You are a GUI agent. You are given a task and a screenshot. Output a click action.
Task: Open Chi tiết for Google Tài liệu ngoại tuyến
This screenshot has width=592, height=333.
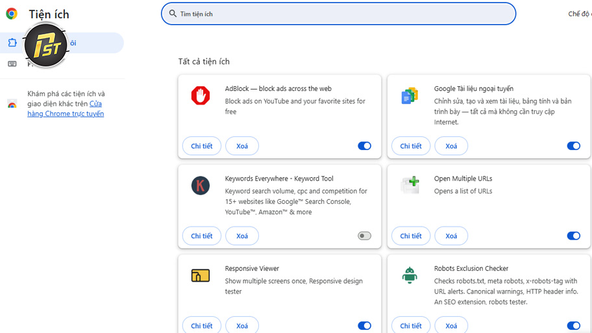411,146
